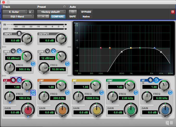
Task: Toggle the HF band IN button
Action: [170, 92]
